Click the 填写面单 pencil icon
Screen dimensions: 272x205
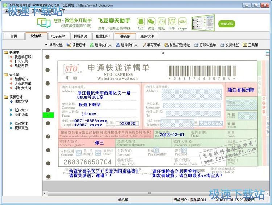tap(144, 45)
